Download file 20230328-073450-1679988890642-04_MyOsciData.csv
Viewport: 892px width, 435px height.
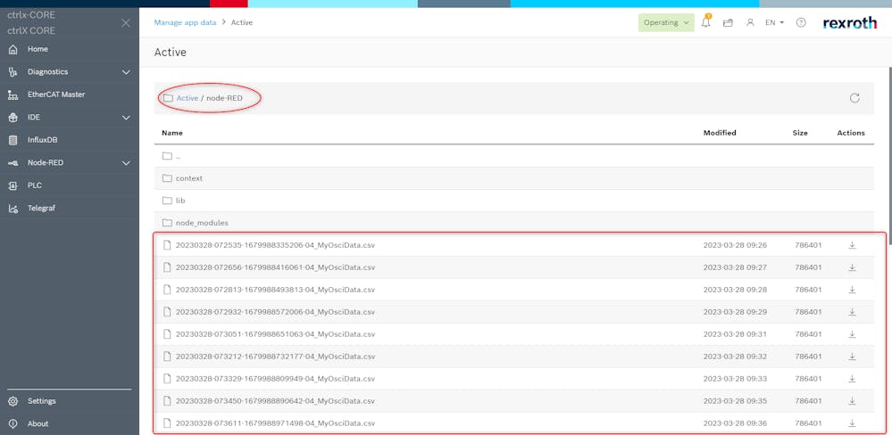852,401
